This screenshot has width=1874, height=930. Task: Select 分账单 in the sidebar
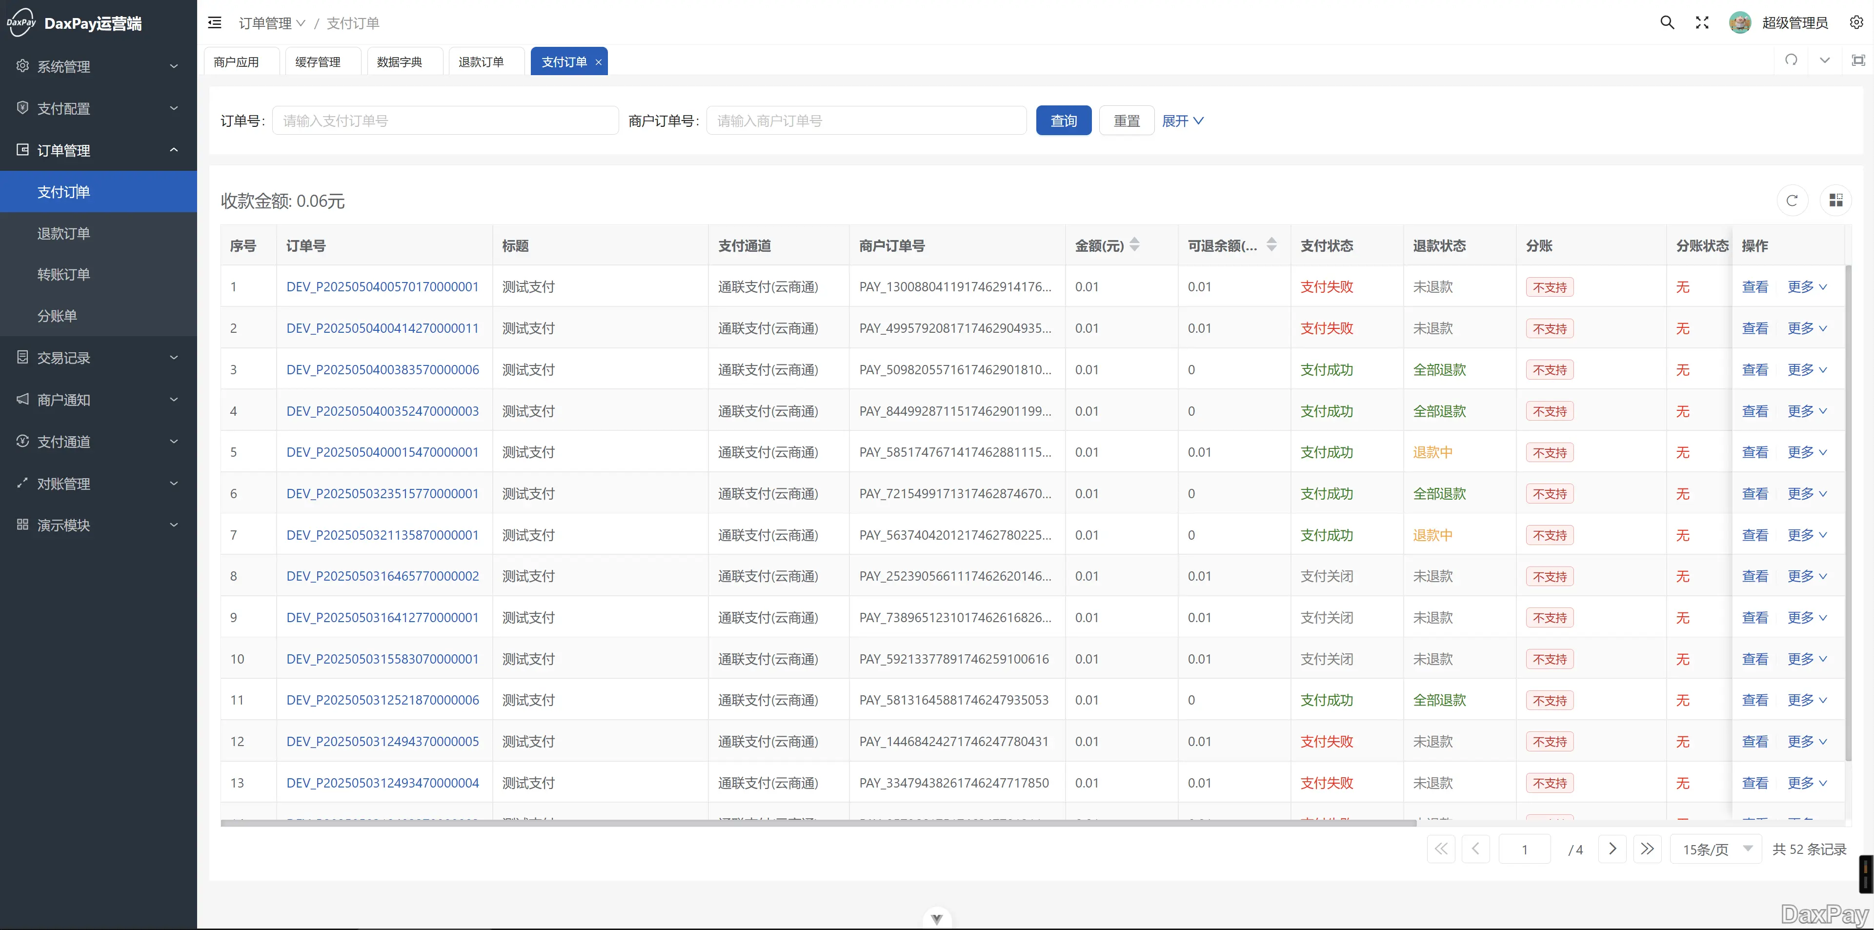(x=58, y=316)
